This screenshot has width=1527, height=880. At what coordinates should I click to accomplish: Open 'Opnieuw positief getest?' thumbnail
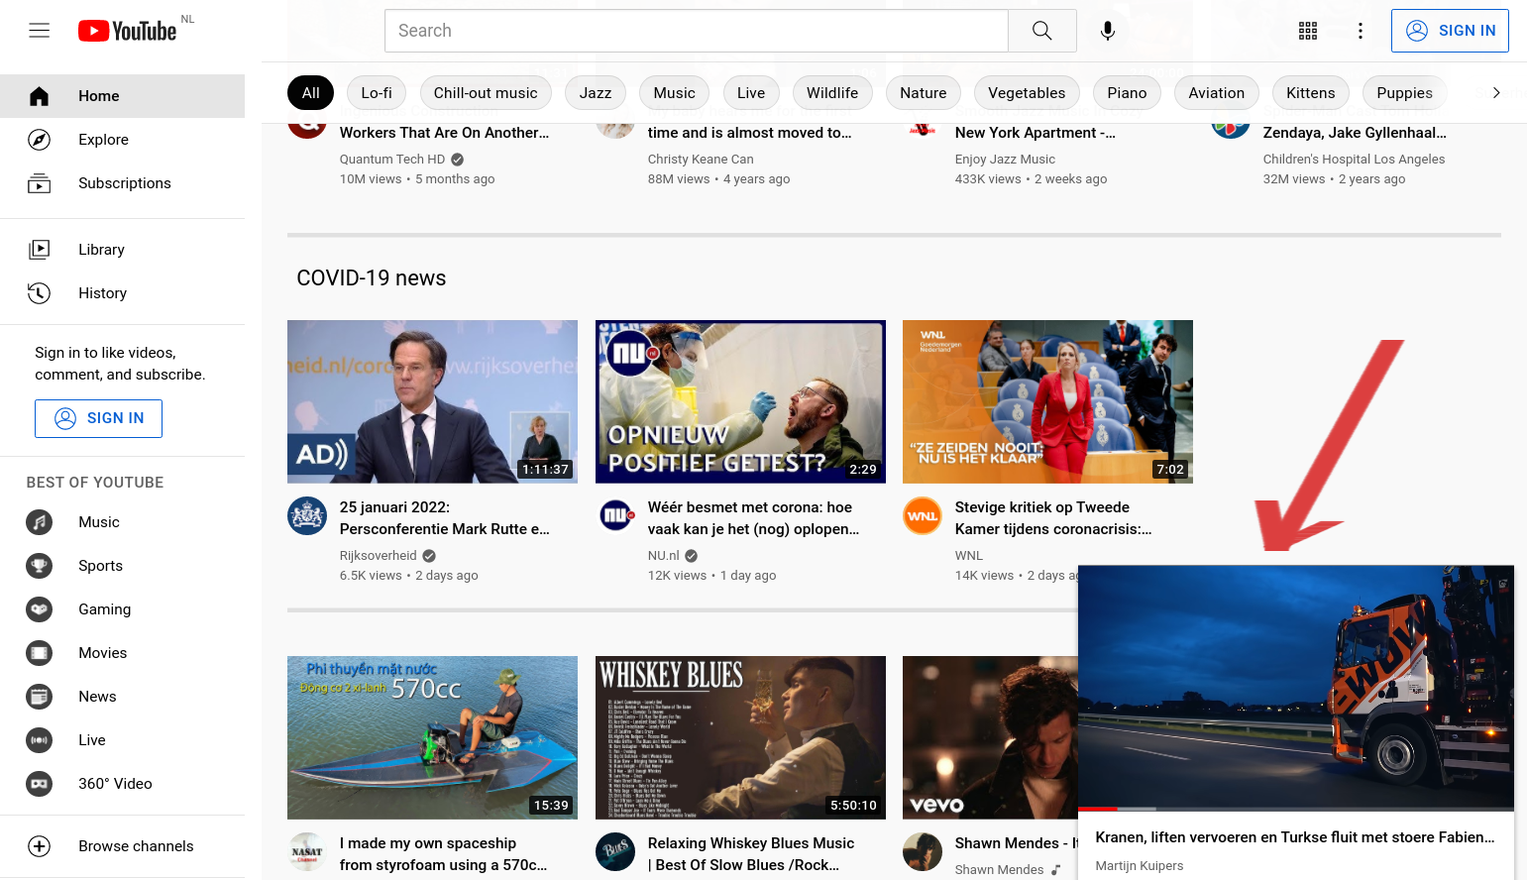click(740, 401)
